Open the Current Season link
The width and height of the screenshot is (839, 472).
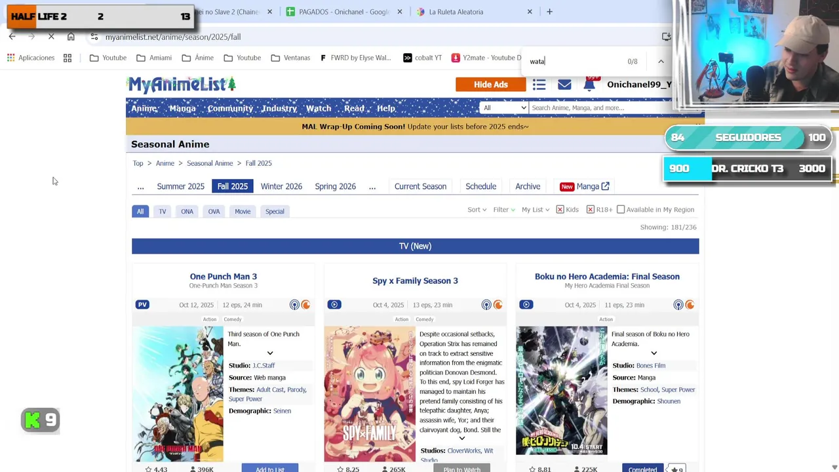coord(420,187)
